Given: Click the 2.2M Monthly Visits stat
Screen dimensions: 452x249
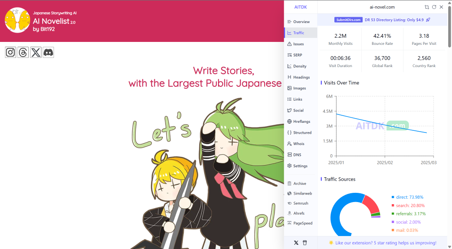Looking at the screenshot, I should pos(340,39).
